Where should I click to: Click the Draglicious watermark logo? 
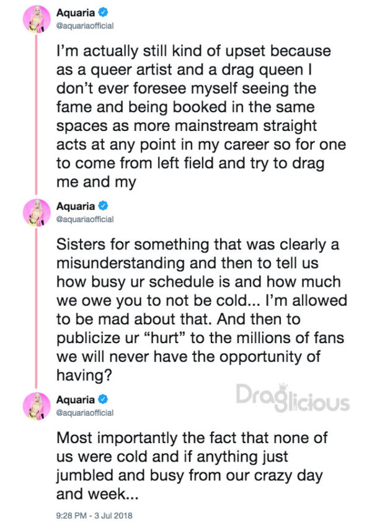click(293, 398)
